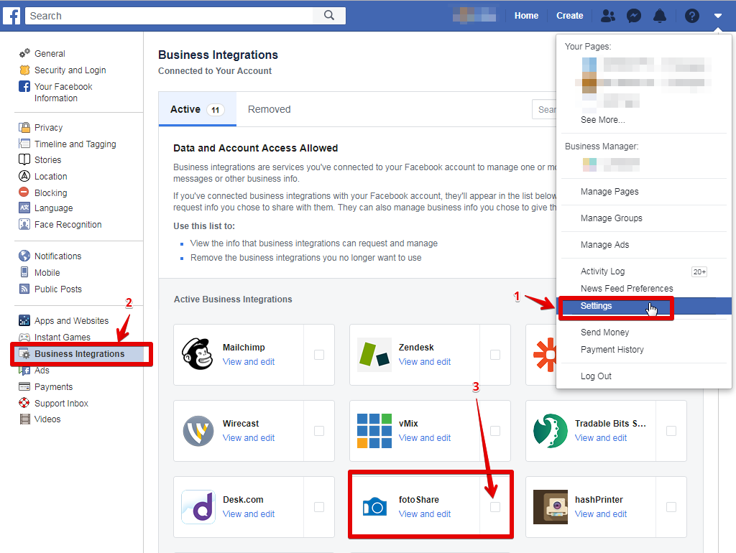Open Business Integrations in sidebar
The height and width of the screenshot is (553, 736).
(80, 353)
